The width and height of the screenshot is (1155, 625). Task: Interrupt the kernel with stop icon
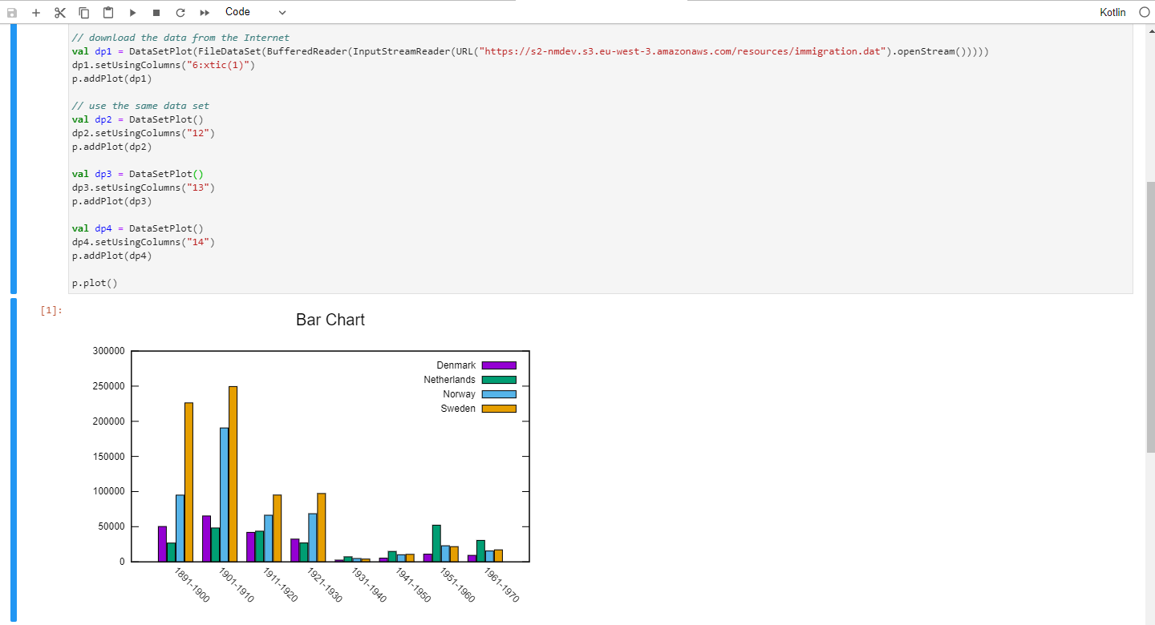155,12
